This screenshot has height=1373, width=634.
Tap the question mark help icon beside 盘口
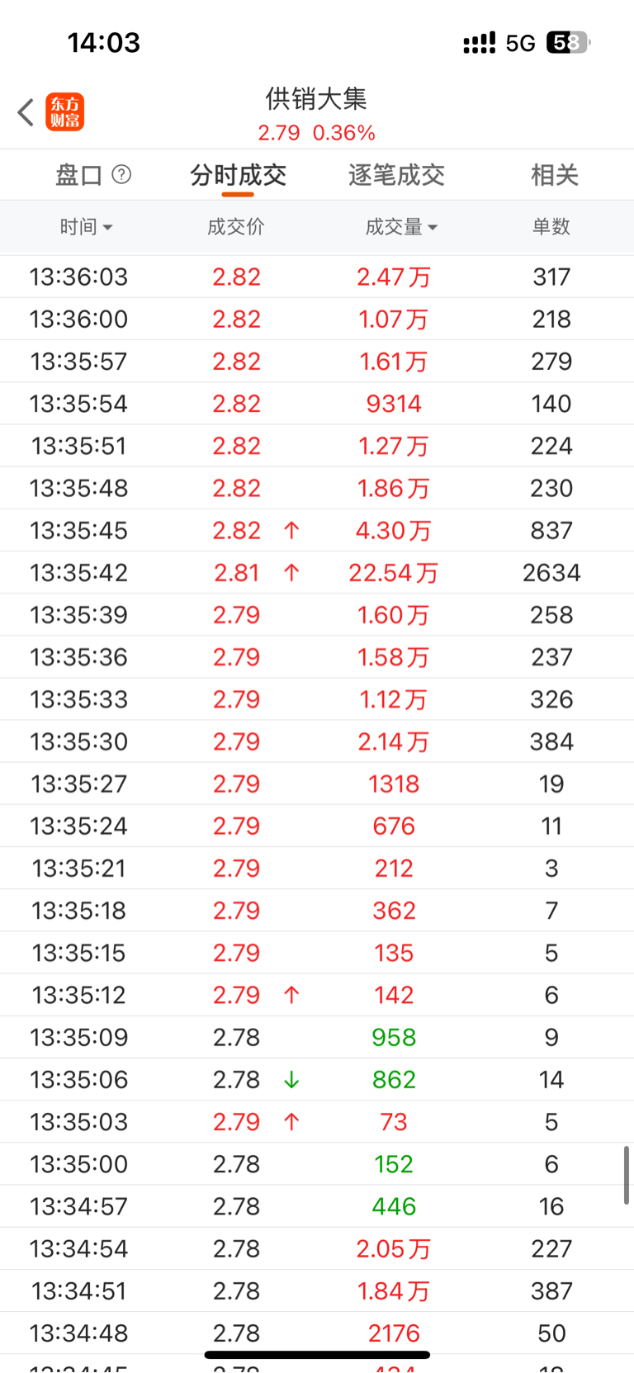point(121,174)
